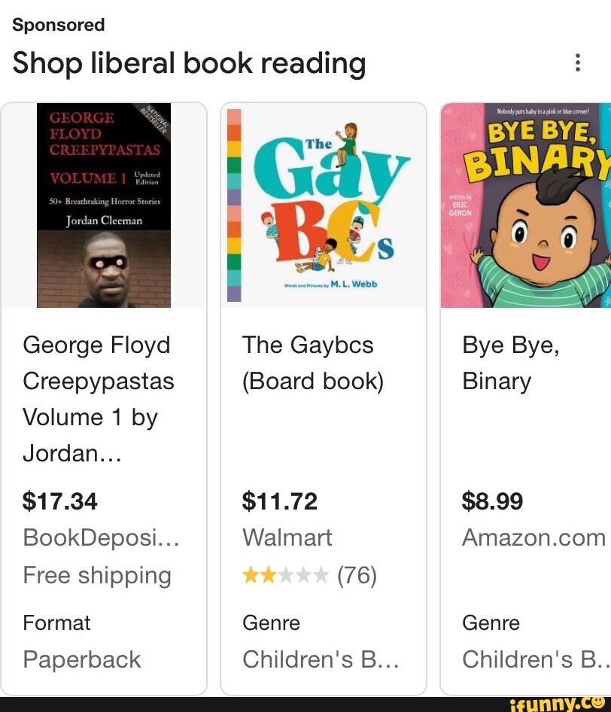Image resolution: width=611 pixels, height=712 pixels.
Task: Click the Shop liberal book reading heading
Action: point(189,63)
